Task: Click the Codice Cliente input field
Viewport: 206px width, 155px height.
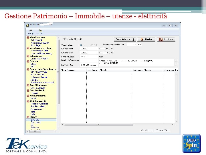Action: tap(89, 57)
